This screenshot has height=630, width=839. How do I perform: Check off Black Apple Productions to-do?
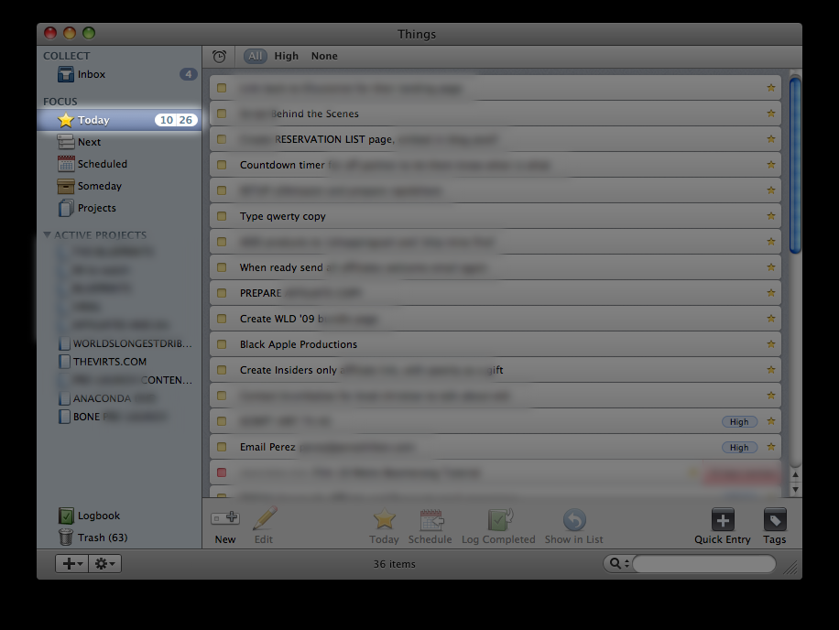[222, 344]
